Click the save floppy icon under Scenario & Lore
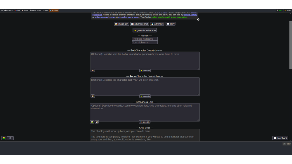The height and width of the screenshot is (164, 292). (96, 122)
